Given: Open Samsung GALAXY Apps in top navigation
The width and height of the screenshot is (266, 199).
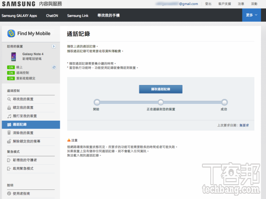Looking at the screenshot, I should [x=19, y=16].
